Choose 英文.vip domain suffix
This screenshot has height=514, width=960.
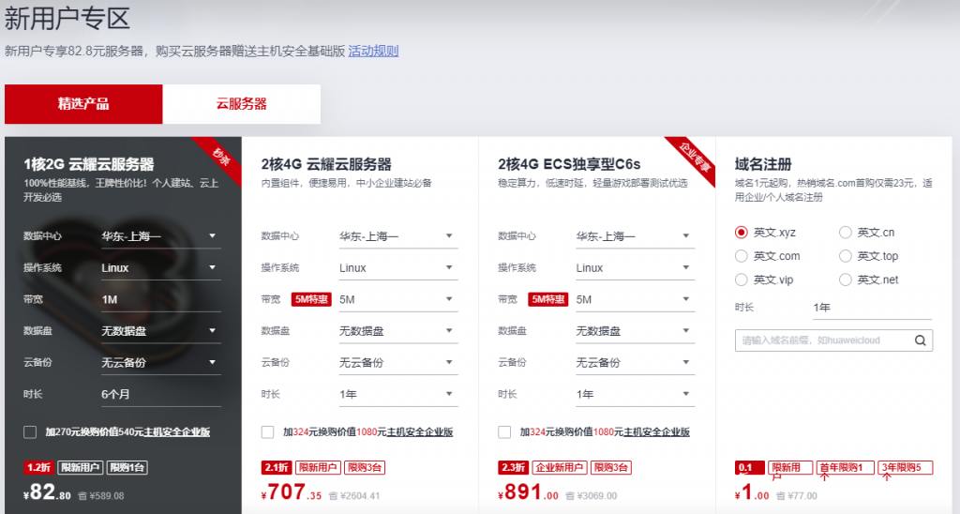pyautogui.click(x=741, y=280)
